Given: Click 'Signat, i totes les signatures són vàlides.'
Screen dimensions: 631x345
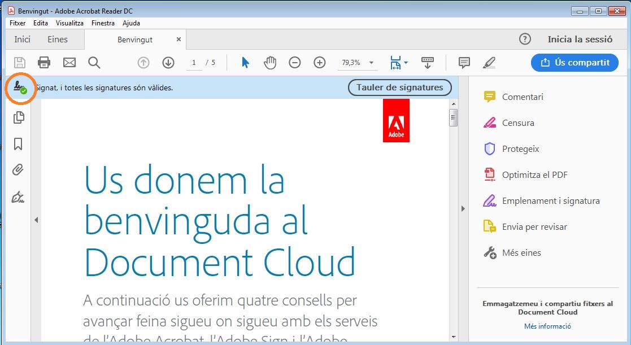Looking at the screenshot, I should tap(105, 88).
